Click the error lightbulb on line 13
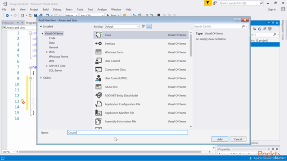 tap(22, 102)
